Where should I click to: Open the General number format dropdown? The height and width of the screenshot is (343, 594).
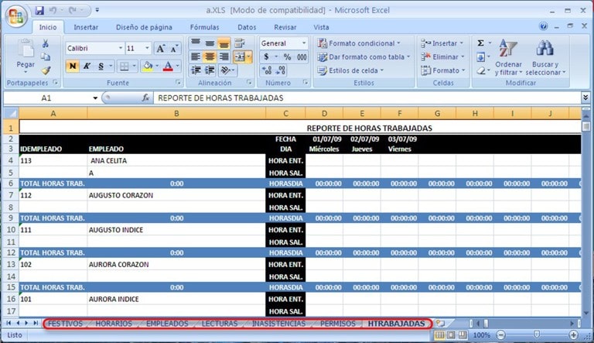[x=304, y=43]
